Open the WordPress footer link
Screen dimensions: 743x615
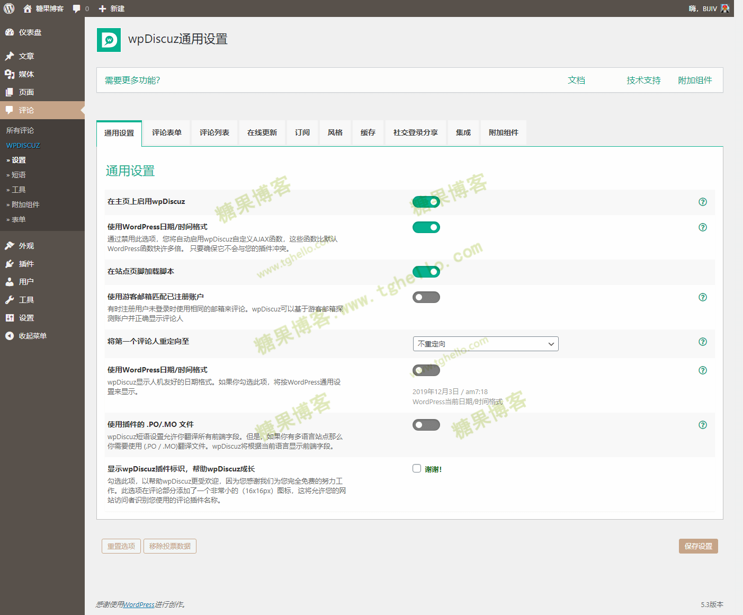pos(139,604)
